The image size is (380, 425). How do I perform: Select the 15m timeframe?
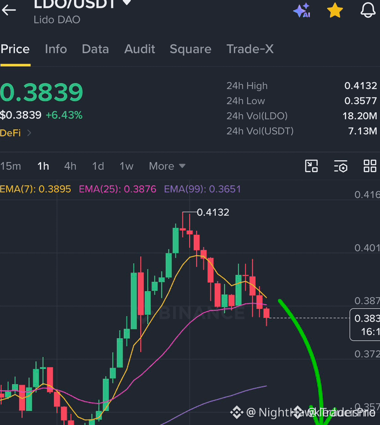(x=11, y=166)
